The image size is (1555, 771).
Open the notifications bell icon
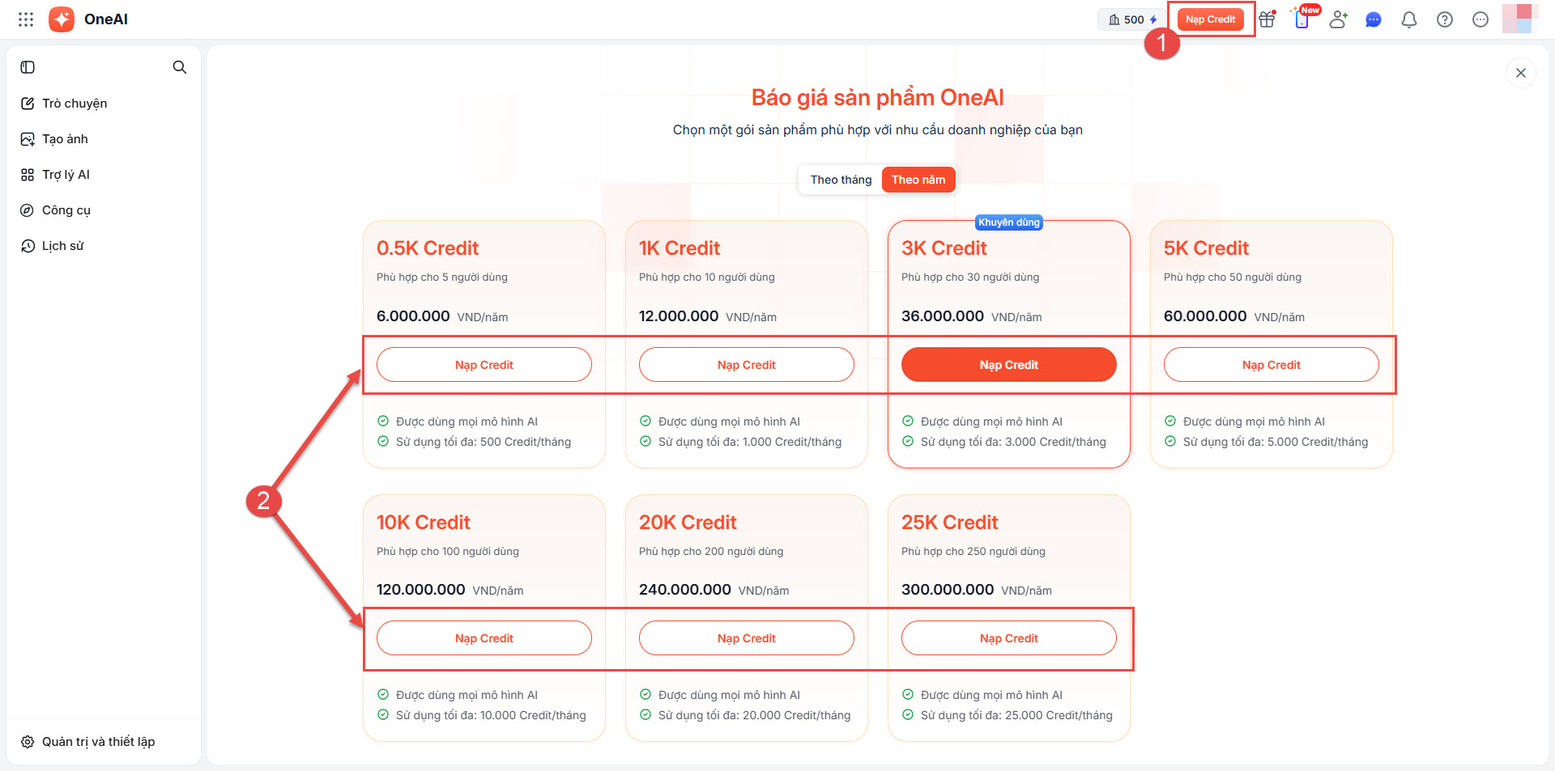point(1409,19)
